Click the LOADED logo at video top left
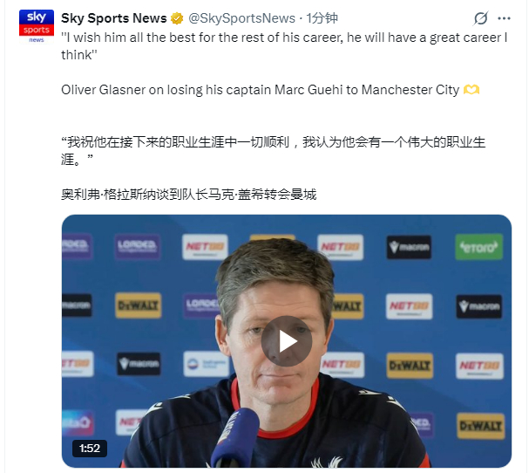This screenshot has width=529, height=473. [138, 247]
